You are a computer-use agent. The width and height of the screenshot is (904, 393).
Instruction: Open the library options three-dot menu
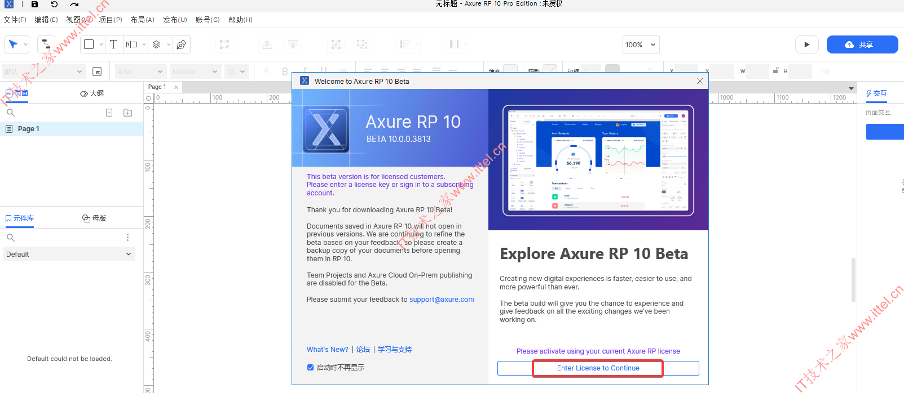(x=127, y=238)
